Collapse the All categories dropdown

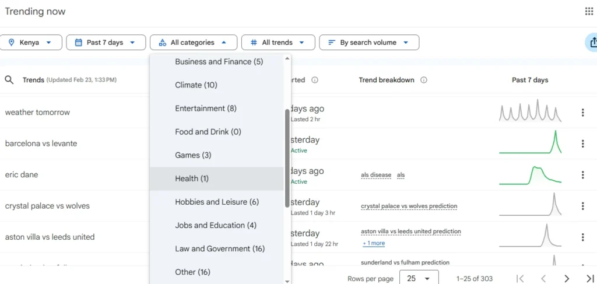coord(194,43)
